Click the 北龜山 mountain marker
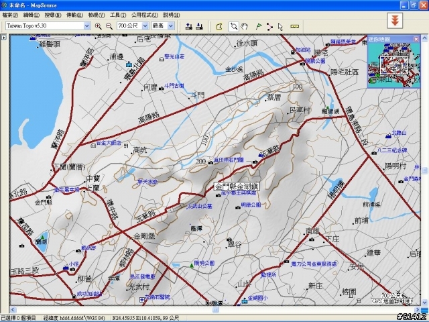 coord(388,136)
